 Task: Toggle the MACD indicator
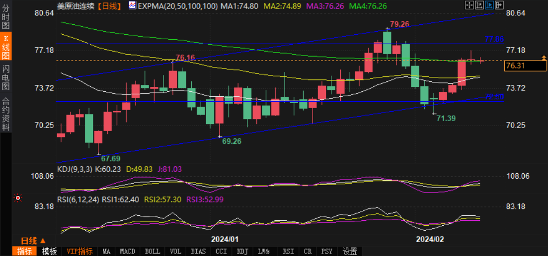click(128, 251)
